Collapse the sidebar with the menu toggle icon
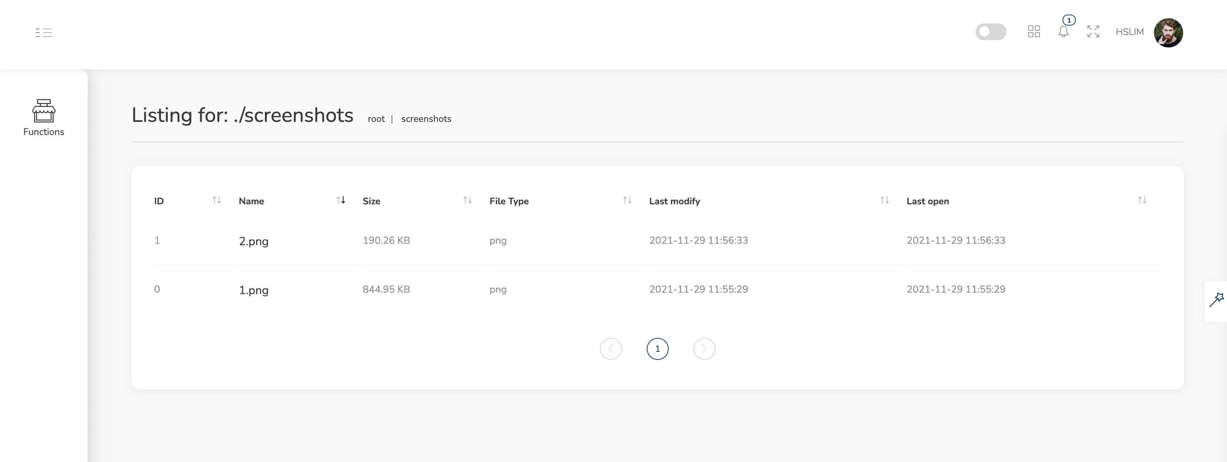Screen dimensions: 1227x462 44,32
